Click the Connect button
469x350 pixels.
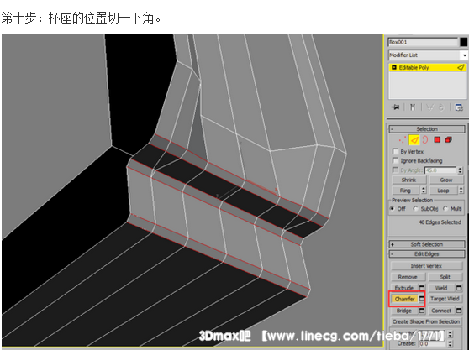click(441, 311)
